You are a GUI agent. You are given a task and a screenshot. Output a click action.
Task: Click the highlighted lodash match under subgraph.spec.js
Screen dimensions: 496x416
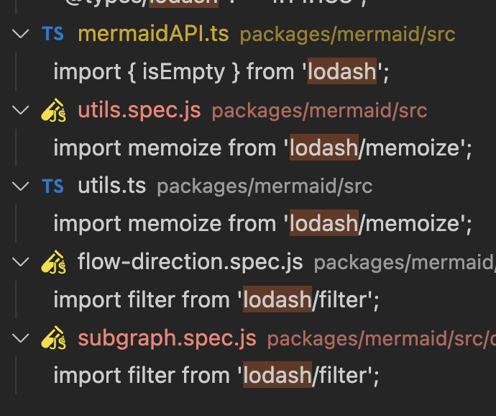pyautogui.click(x=277, y=375)
